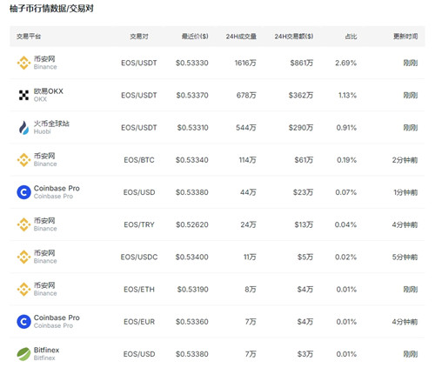Click the 678万 volume value
Viewport: 435px width, 368px height.
(x=246, y=95)
